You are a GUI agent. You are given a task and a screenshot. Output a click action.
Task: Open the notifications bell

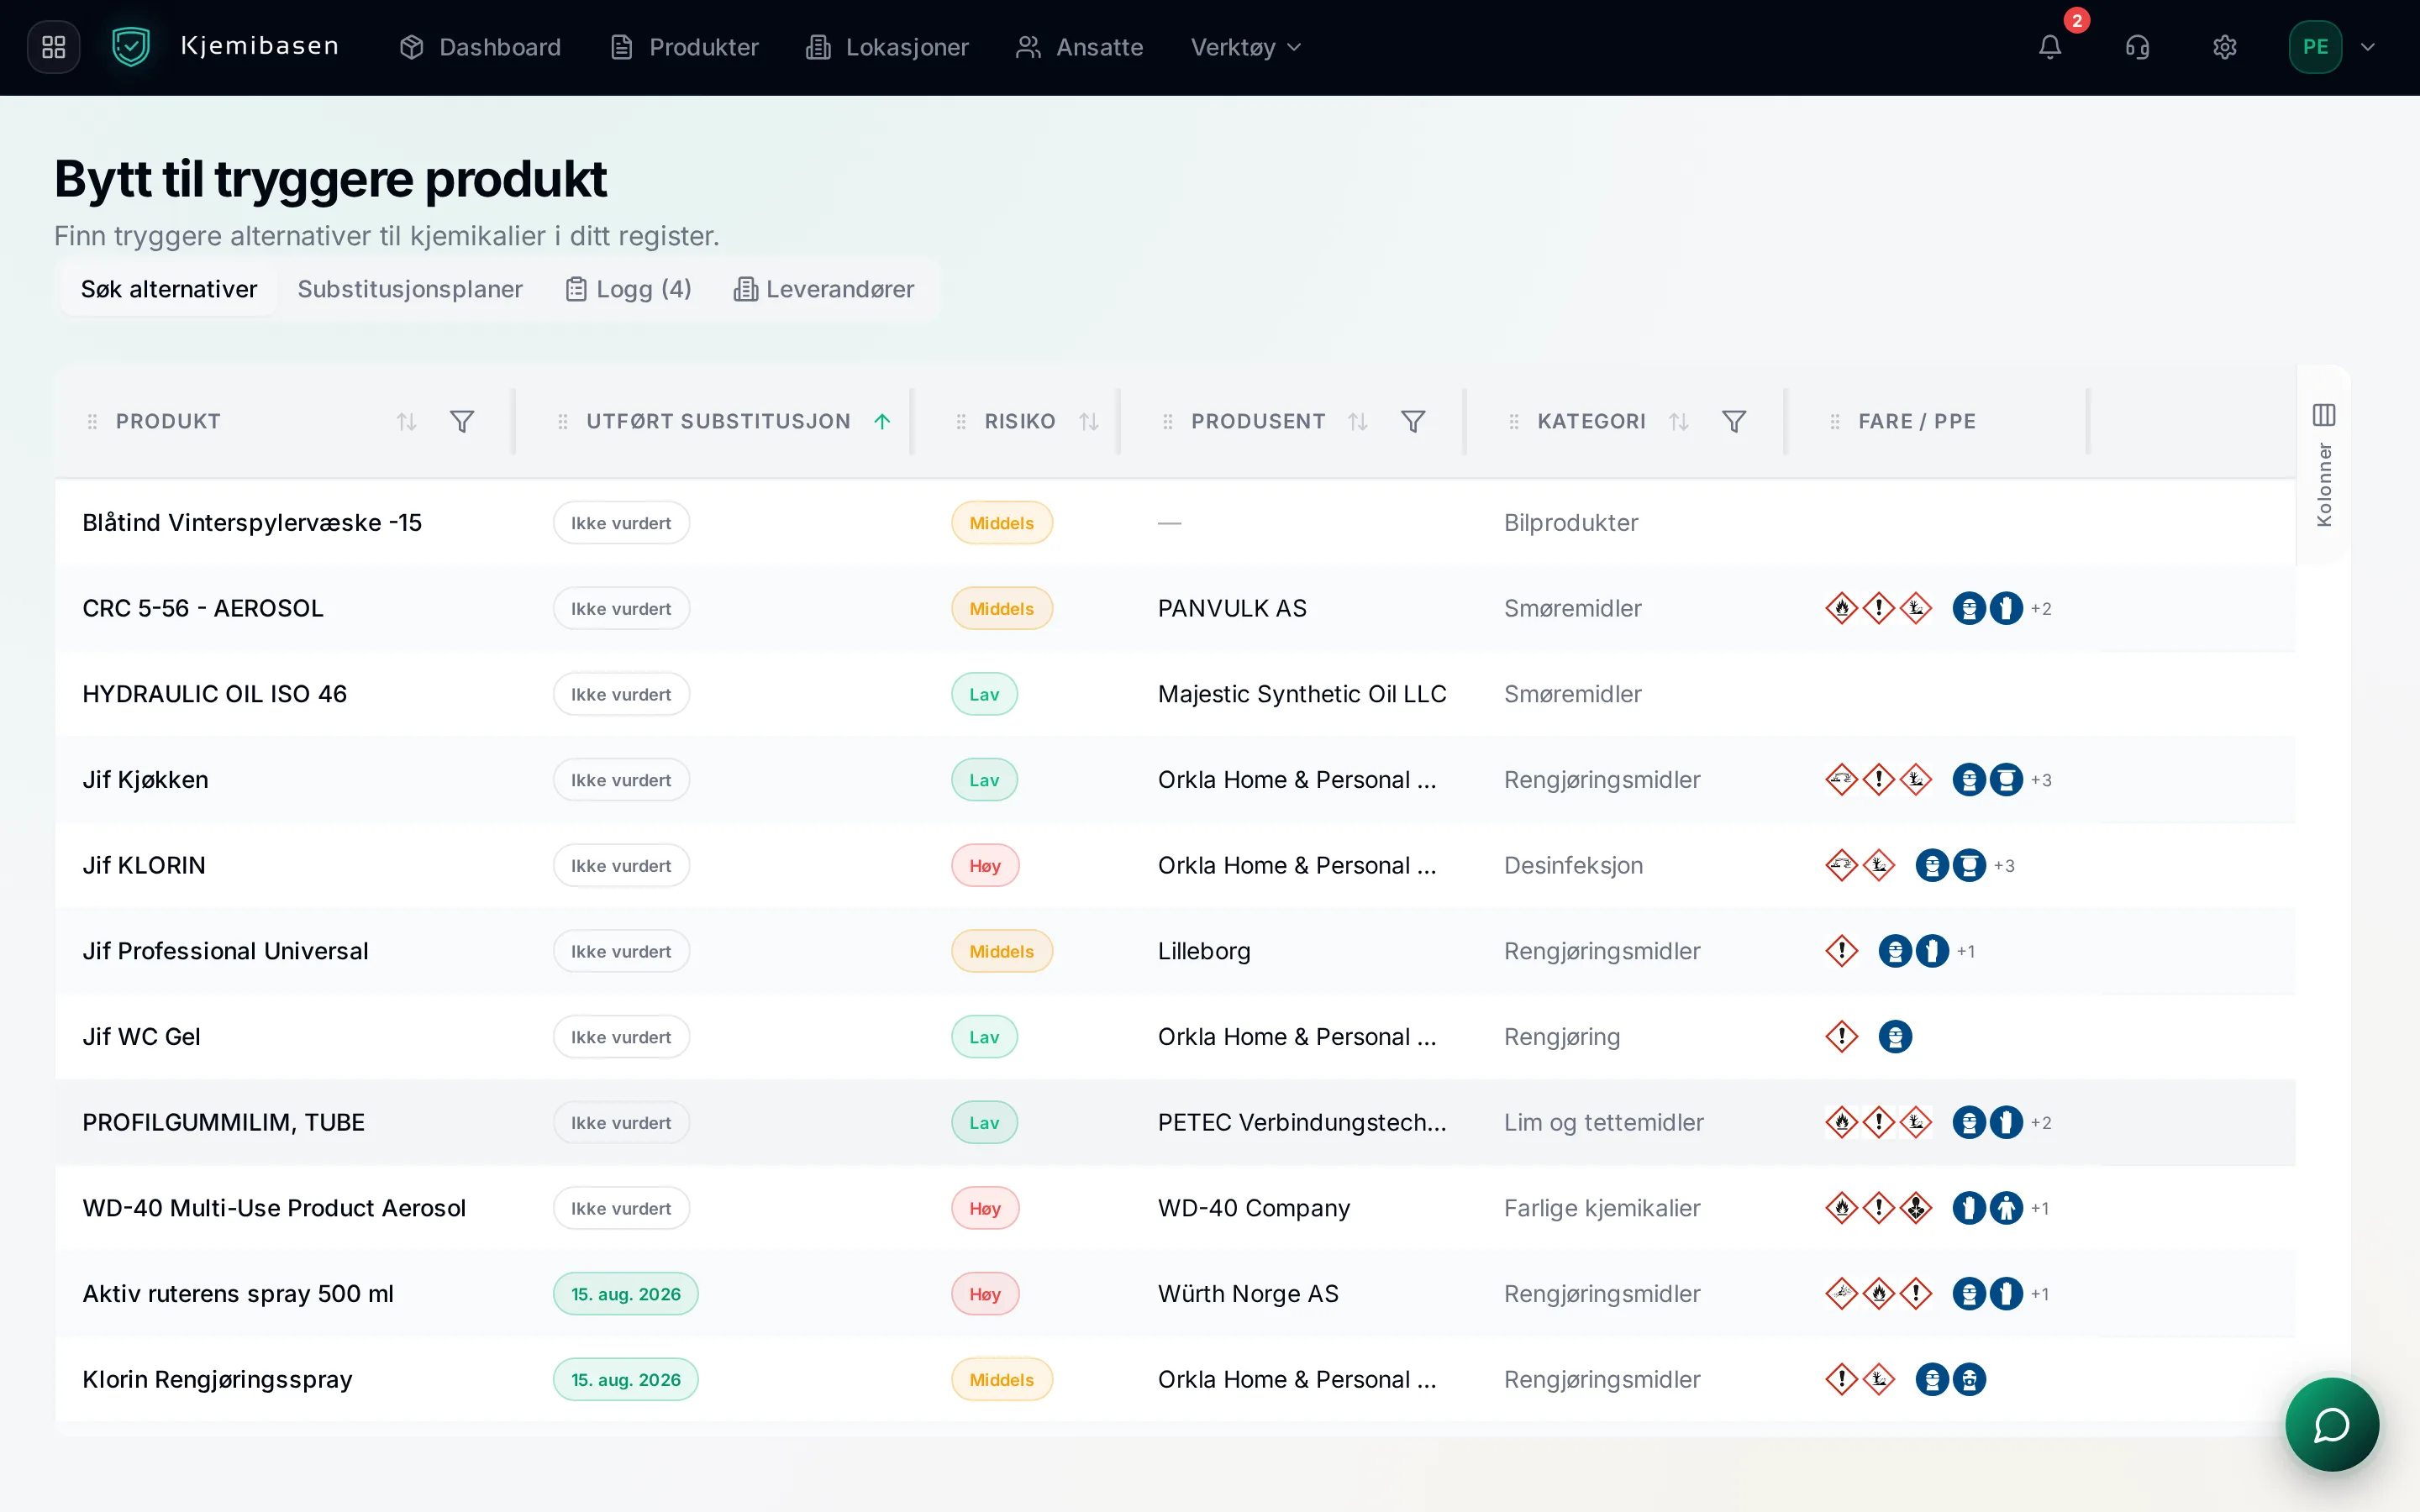(x=2050, y=47)
